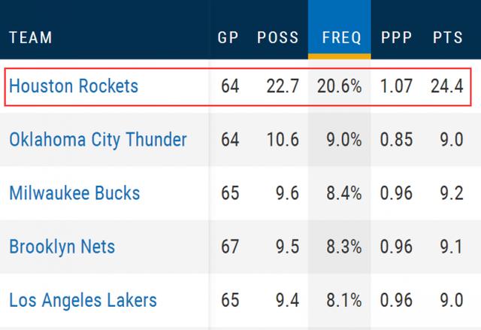Viewport: 481px width, 330px height.
Task: Select the Rockets 20.6% frequency cell
Action: [339, 86]
